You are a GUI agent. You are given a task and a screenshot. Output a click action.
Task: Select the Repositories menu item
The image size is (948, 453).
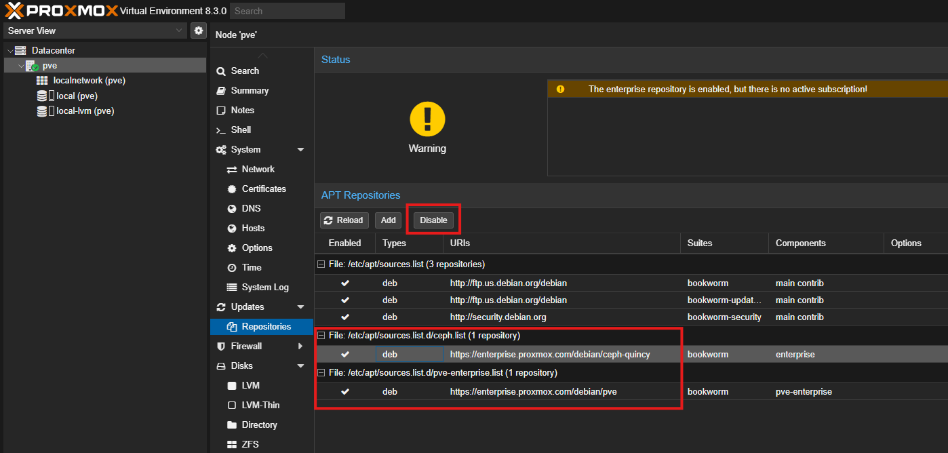coord(262,327)
